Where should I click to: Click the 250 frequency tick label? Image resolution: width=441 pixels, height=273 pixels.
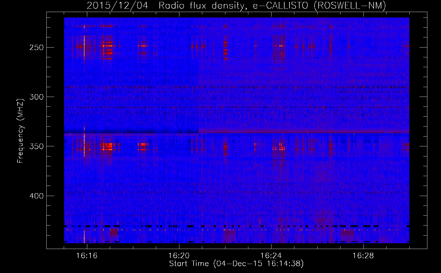click(37, 48)
